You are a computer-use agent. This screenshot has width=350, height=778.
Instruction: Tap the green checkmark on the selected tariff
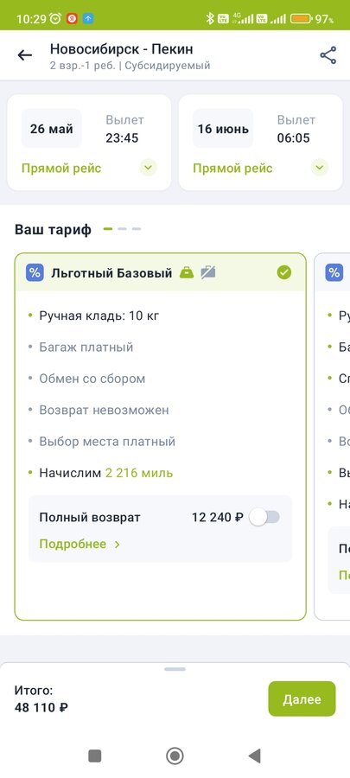pos(284,272)
